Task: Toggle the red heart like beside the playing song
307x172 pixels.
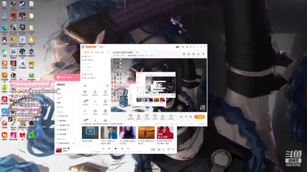Action: pos(69,148)
